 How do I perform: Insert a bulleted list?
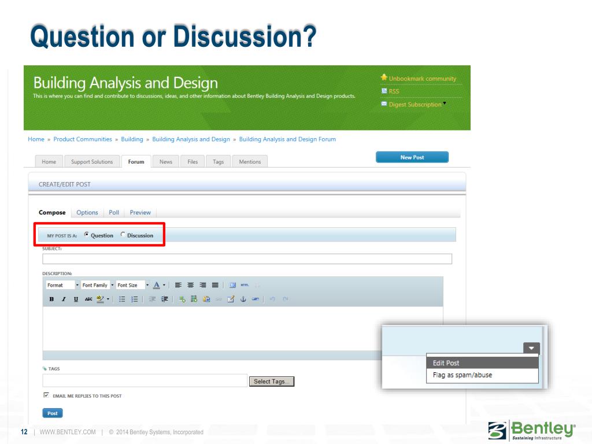(122, 299)
